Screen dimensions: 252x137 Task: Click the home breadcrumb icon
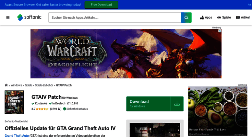(x=6, y=85)
